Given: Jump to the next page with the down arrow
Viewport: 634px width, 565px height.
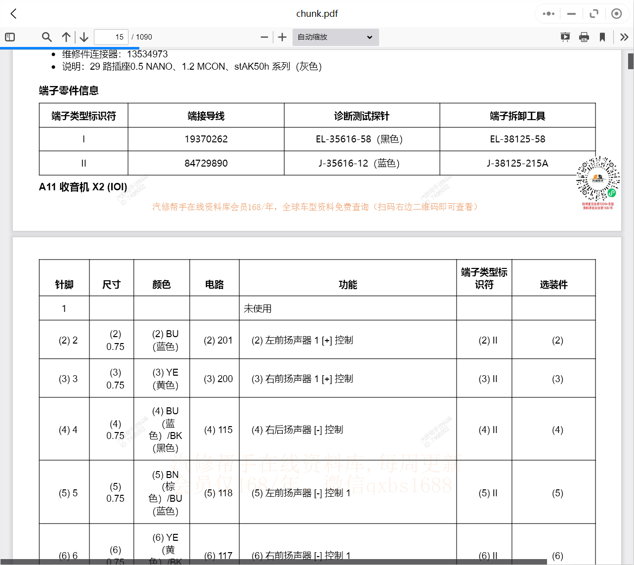Looking at the screenshot, I should [x=84, y=37].
